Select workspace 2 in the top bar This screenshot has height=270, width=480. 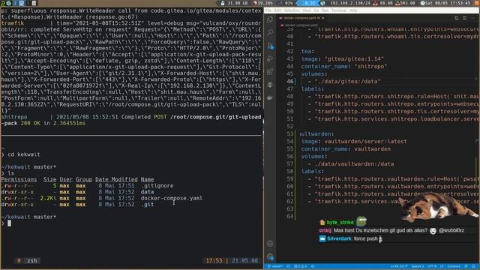15,3
